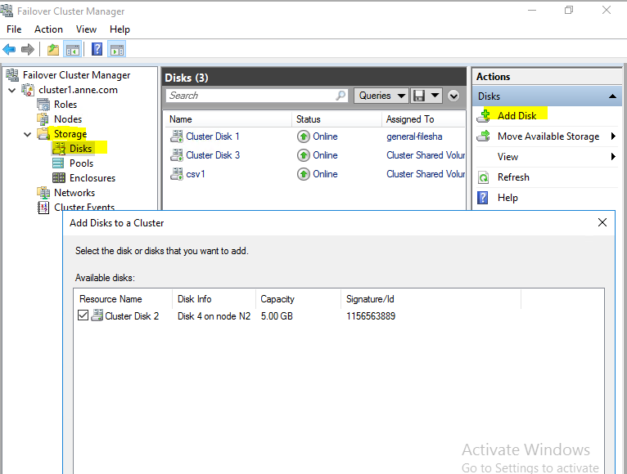Click the Enclosures tree icon
Screen dimensions: 627x474
pos(59,177)
